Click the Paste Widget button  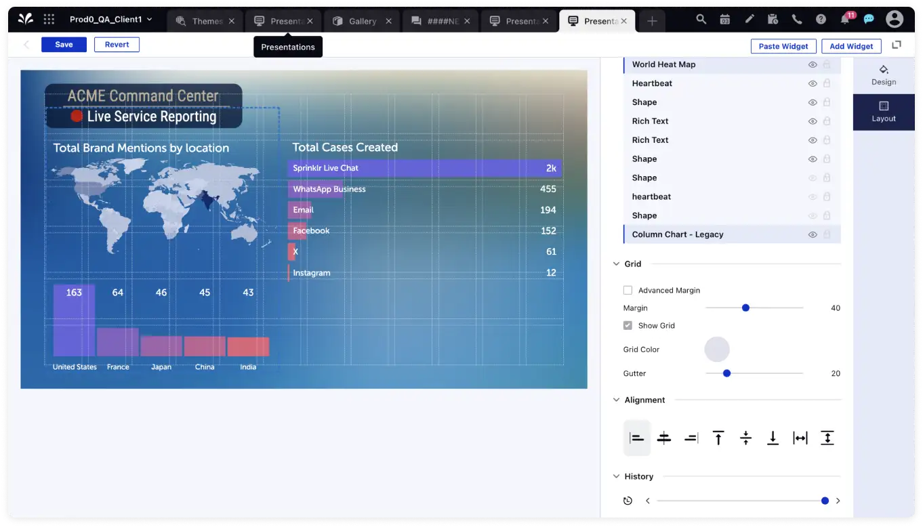783,46
